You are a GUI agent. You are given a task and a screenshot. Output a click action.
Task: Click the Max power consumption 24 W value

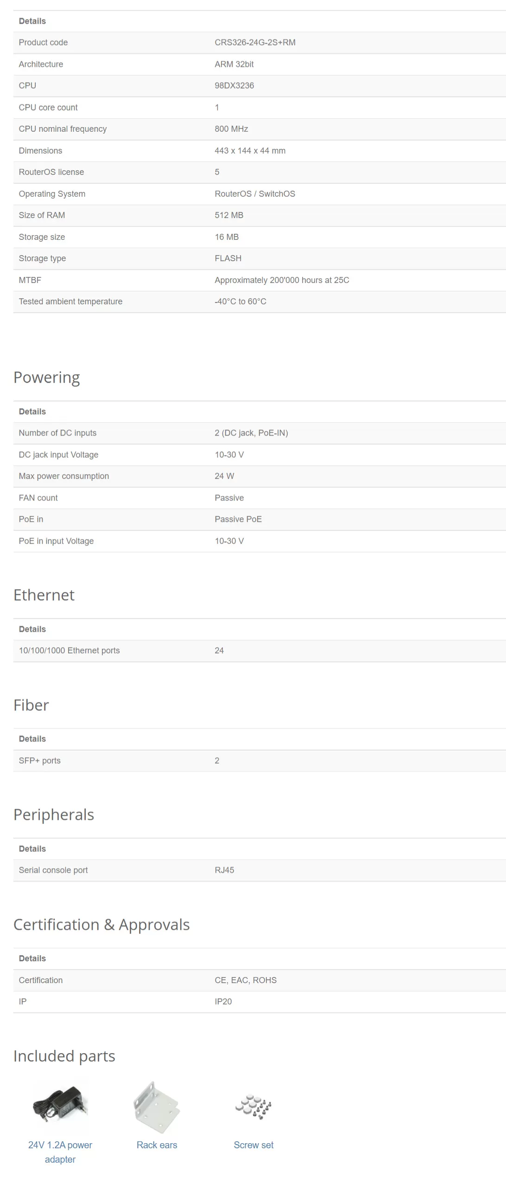coord(224,476)
